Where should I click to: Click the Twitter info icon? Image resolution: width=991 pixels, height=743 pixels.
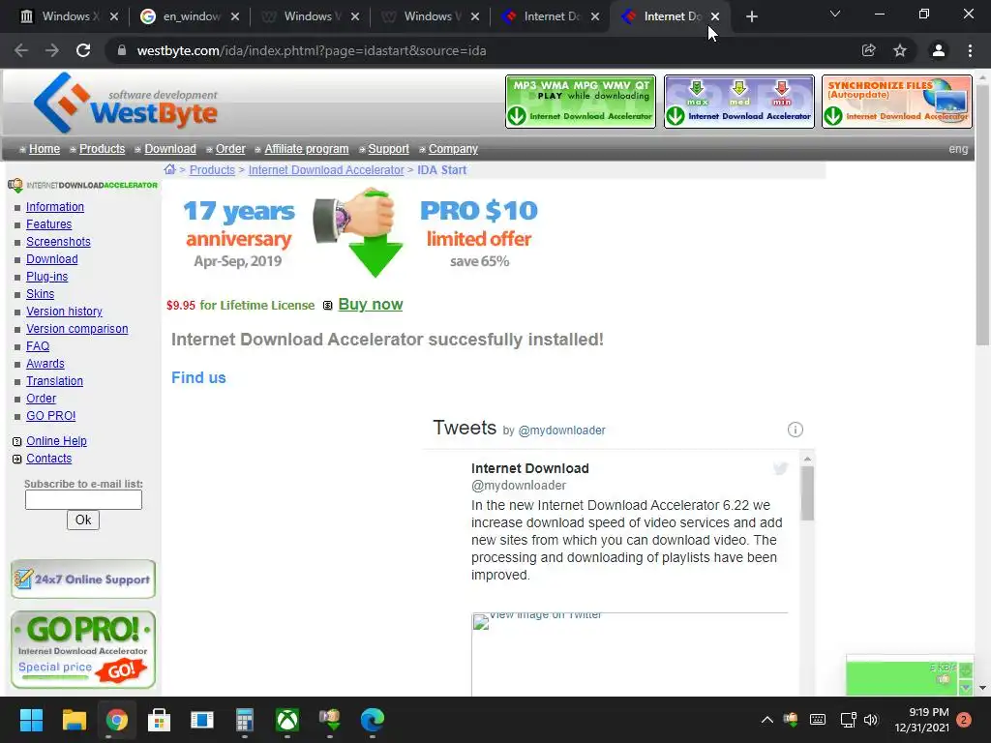pos(796,430)
